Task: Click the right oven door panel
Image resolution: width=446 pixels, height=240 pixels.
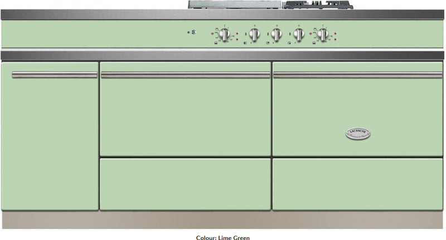Action: pyautogui.click(x=357, y=109)
